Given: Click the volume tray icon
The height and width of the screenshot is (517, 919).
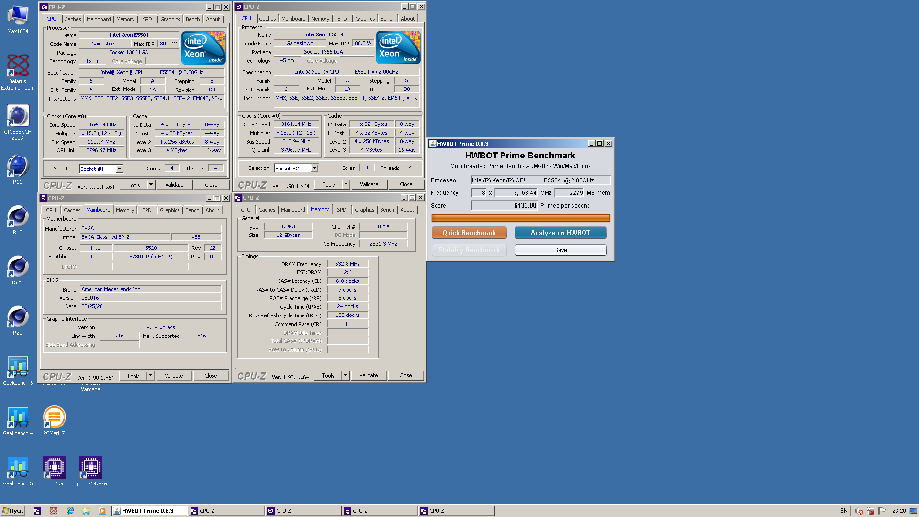Looking at the screenshot, I should tap(859, 511).
